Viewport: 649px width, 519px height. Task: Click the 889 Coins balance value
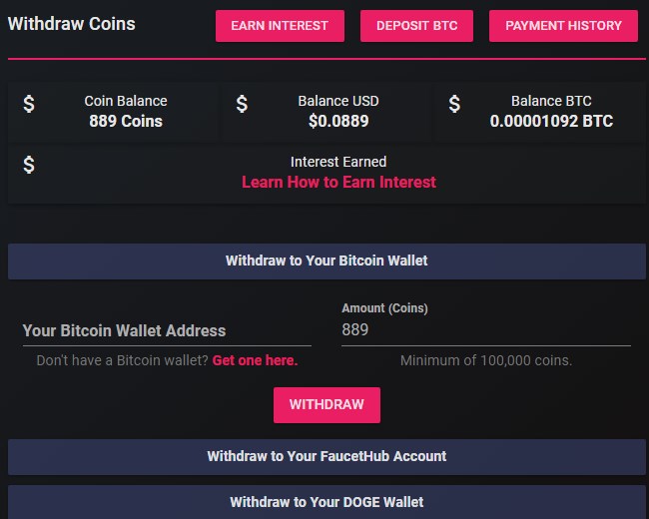[x=126, y=122]
